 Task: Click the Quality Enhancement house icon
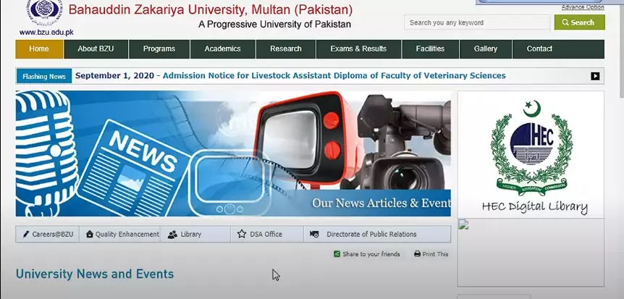point(90,234)
